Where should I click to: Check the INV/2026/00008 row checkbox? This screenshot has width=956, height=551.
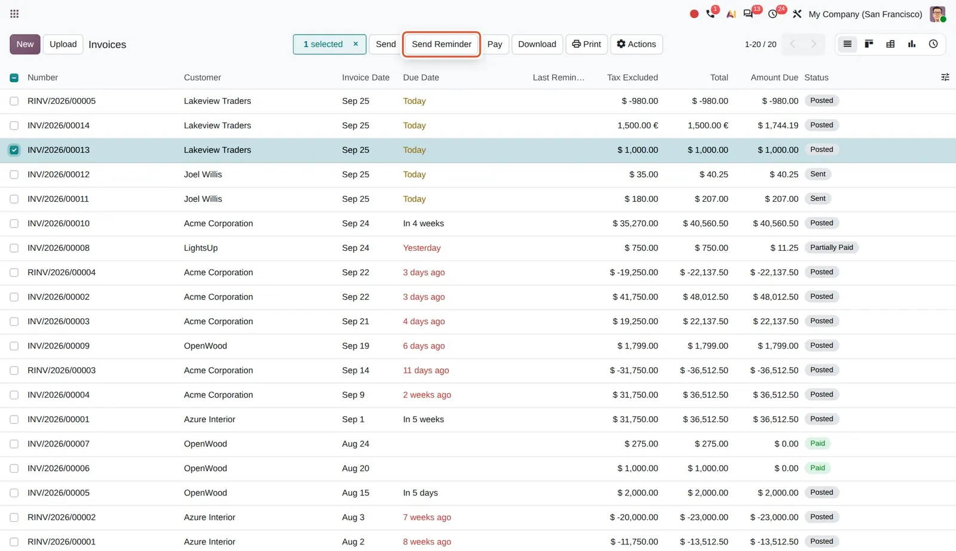(x=14, y=248)
